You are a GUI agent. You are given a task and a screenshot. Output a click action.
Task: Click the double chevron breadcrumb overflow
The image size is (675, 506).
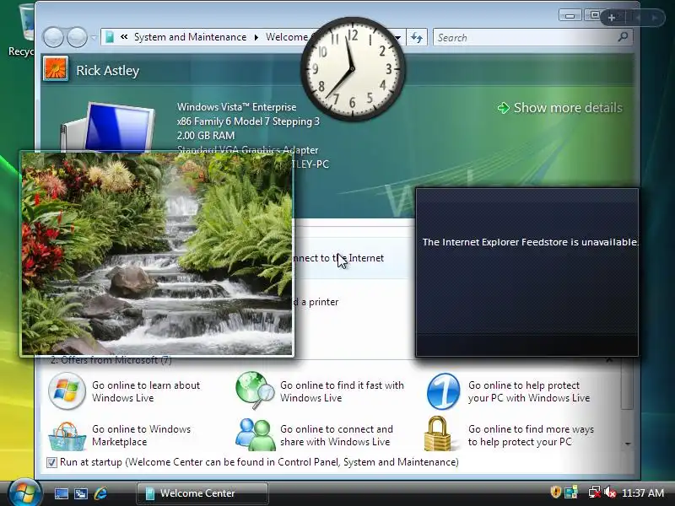click(124, 37)
